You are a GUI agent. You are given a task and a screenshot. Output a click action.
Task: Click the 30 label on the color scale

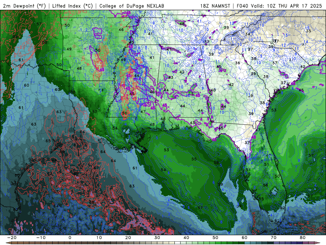tap(157, 238)
